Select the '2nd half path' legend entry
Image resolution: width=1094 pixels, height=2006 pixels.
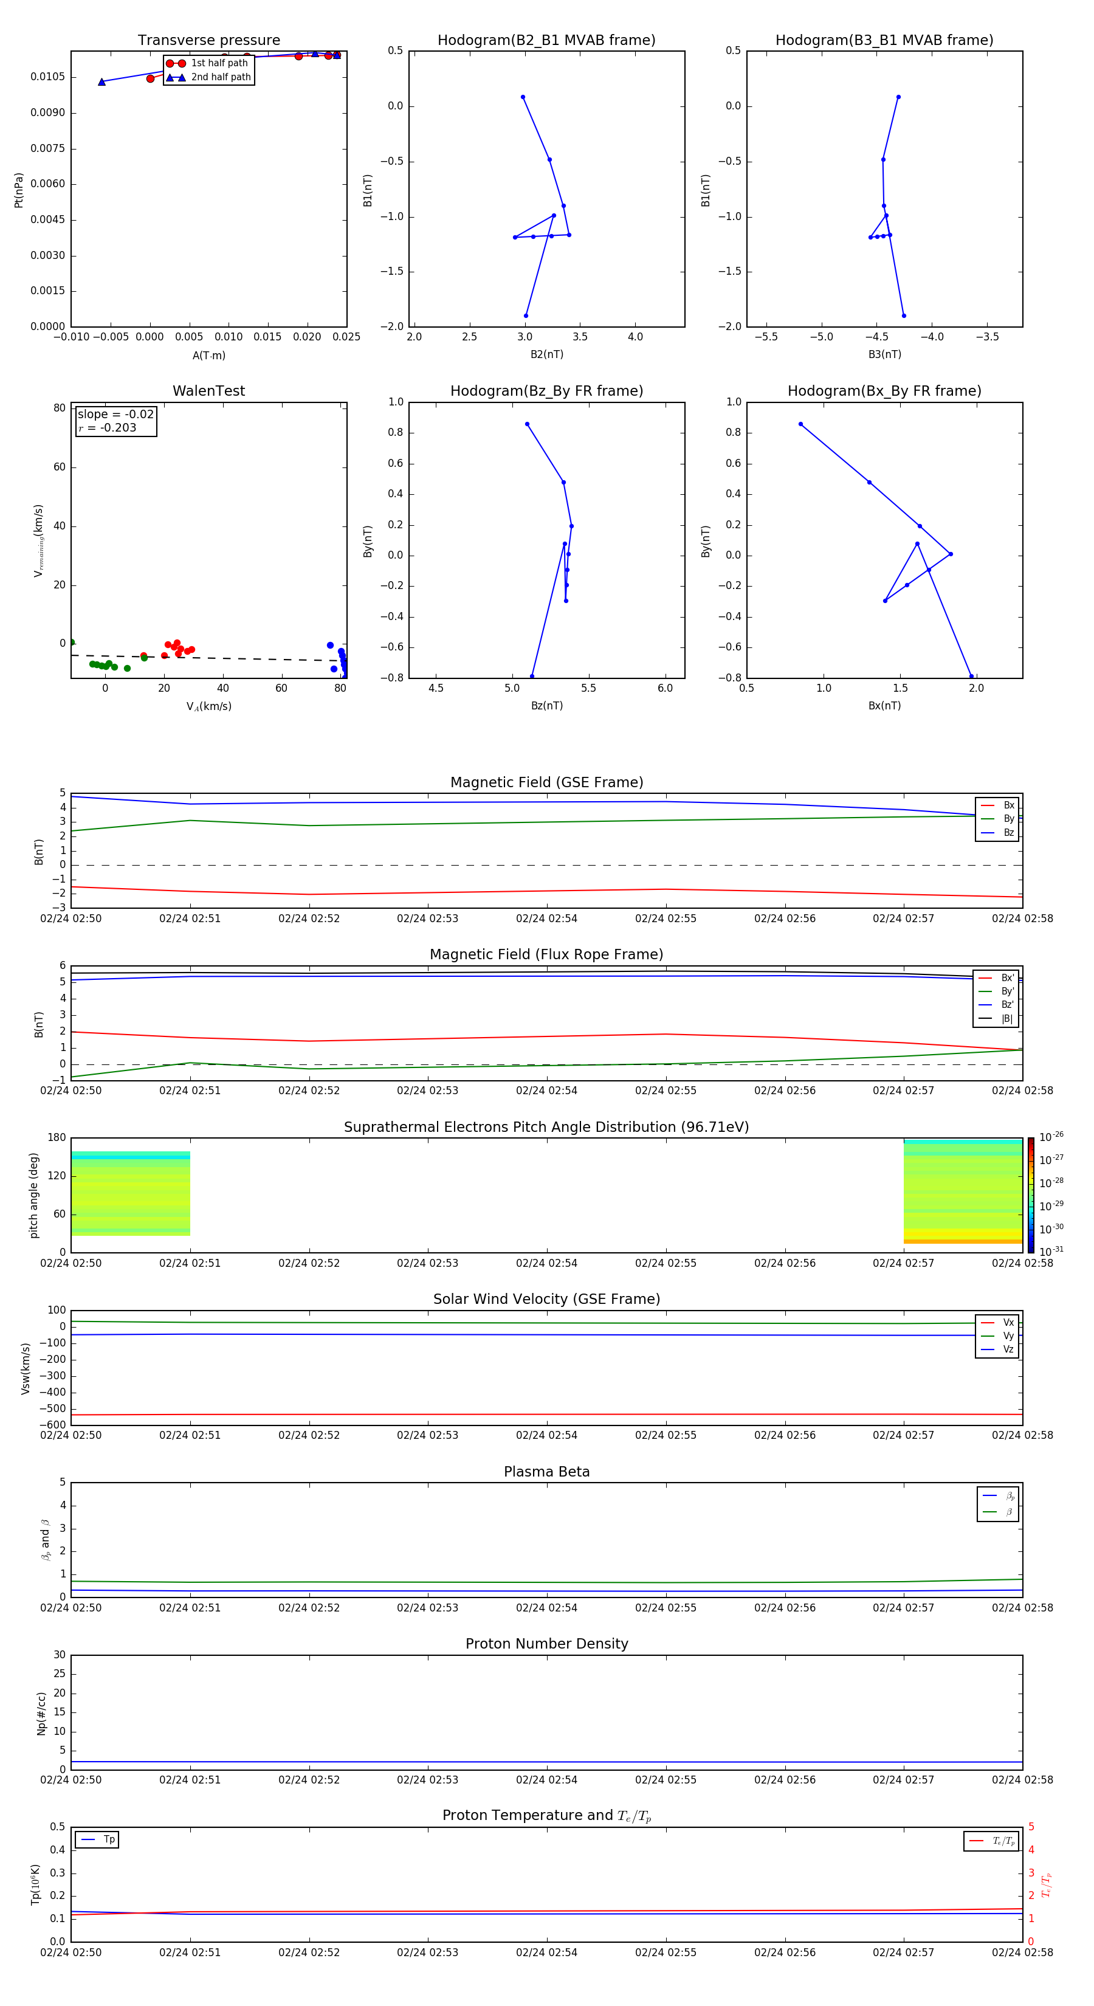[208, 77]
